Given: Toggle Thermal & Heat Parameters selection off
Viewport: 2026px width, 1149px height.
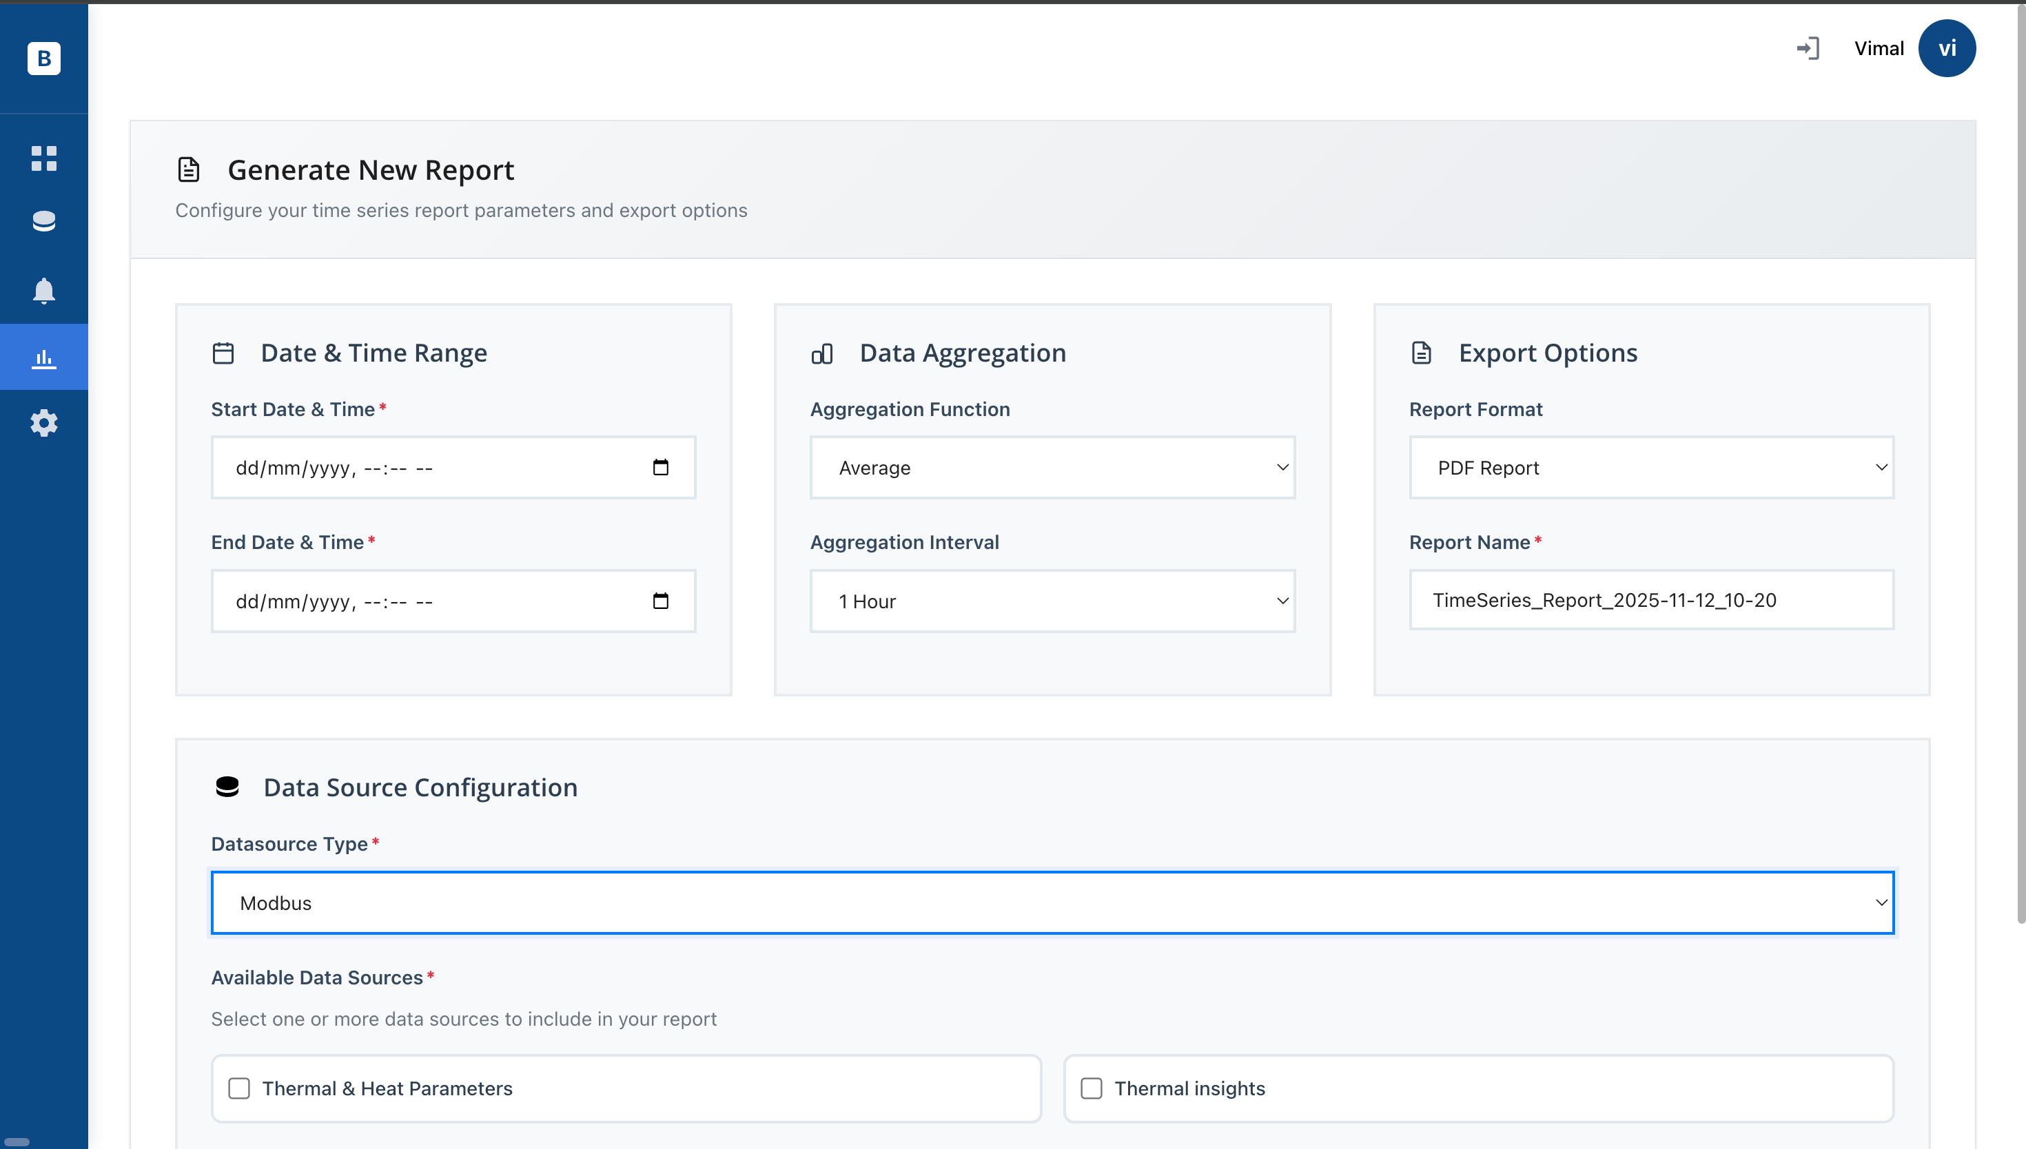Looking at the screenshot, I should coord(239,1088).
